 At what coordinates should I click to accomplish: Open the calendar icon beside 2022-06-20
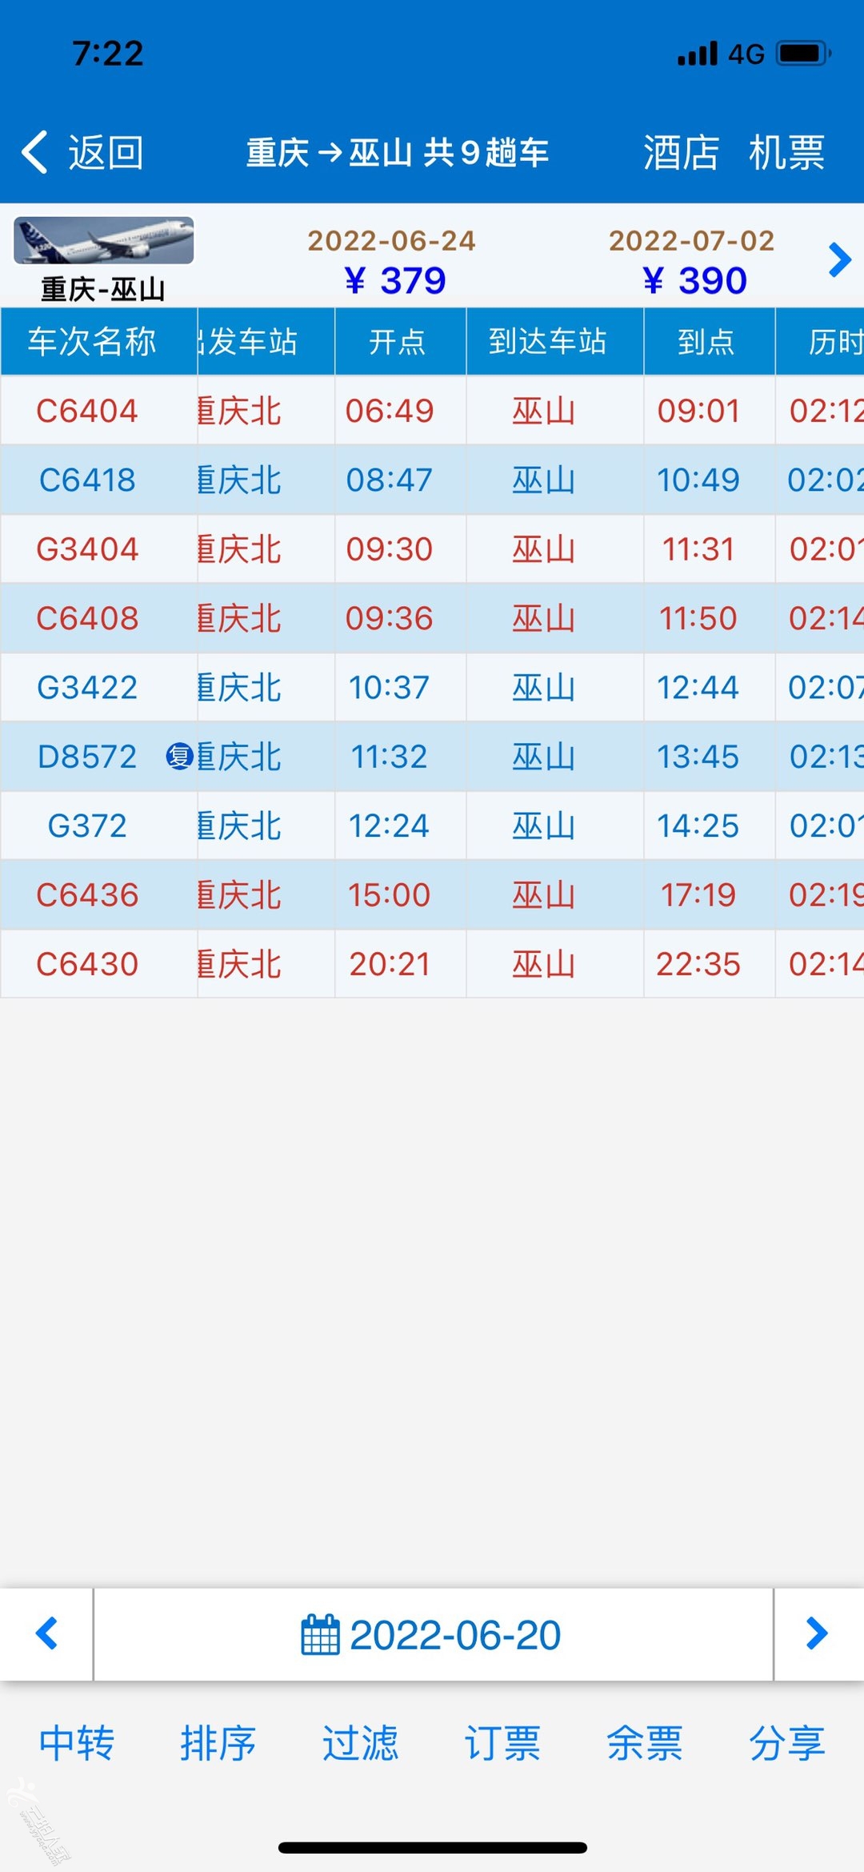pos(320,1635)
